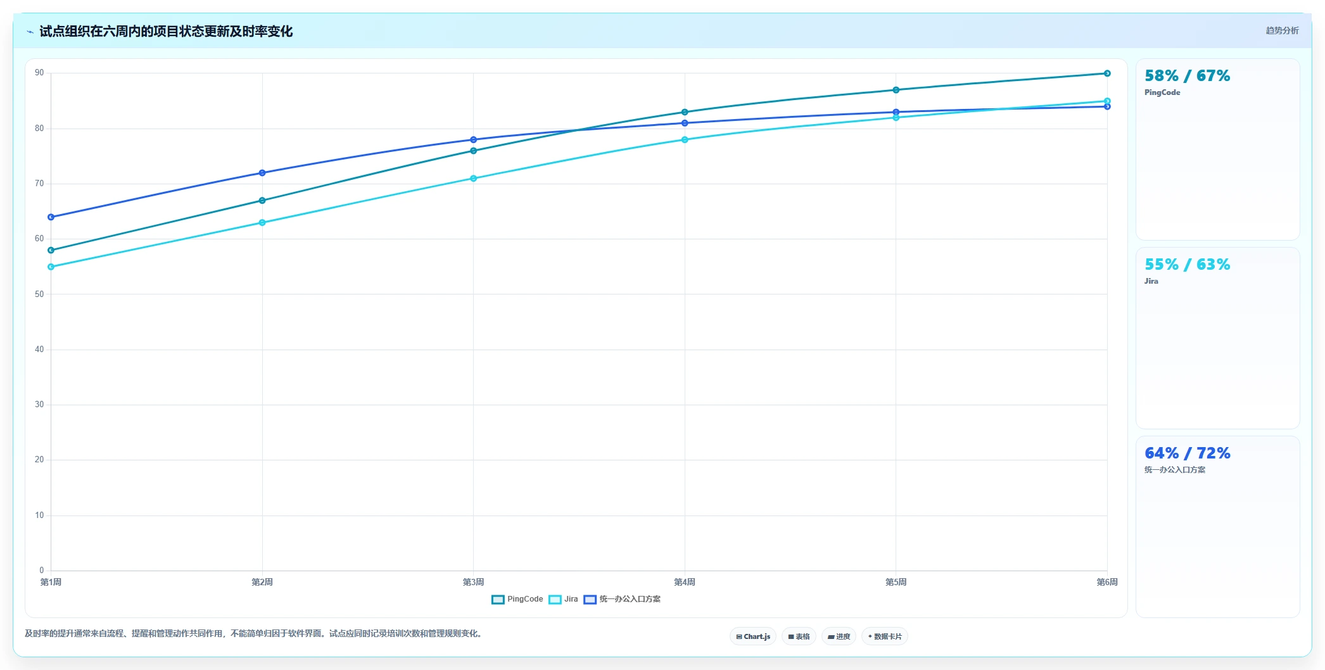
Task: Click the 数据卡片 tag pill
Action: [885, 636]
